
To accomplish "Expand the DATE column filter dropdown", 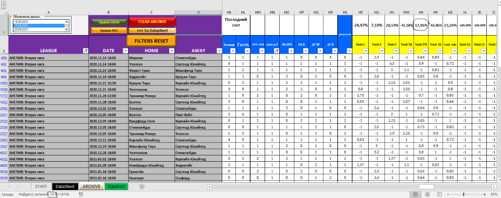I will coord(125,51).
